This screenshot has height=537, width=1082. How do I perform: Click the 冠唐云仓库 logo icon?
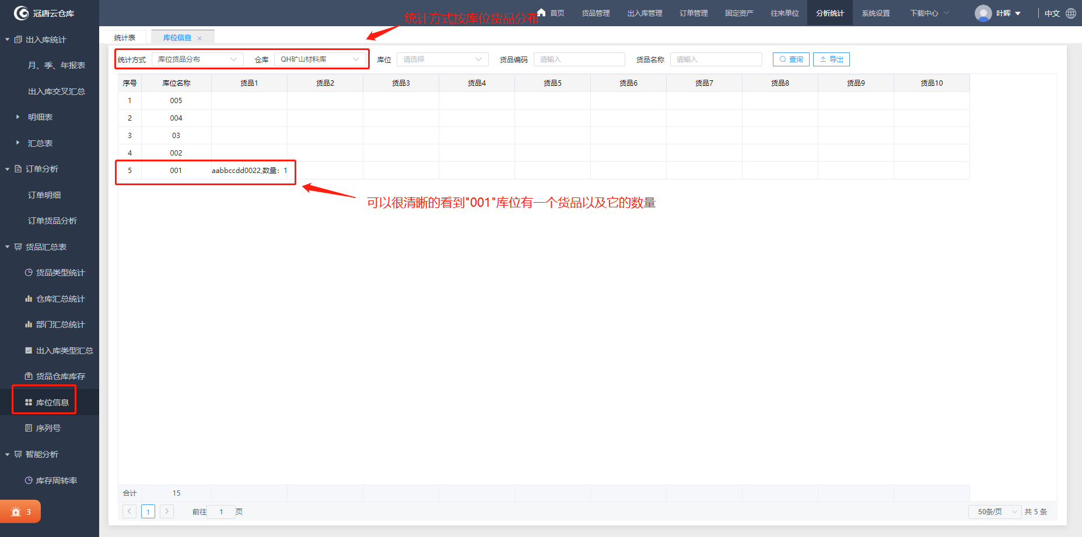21,13
